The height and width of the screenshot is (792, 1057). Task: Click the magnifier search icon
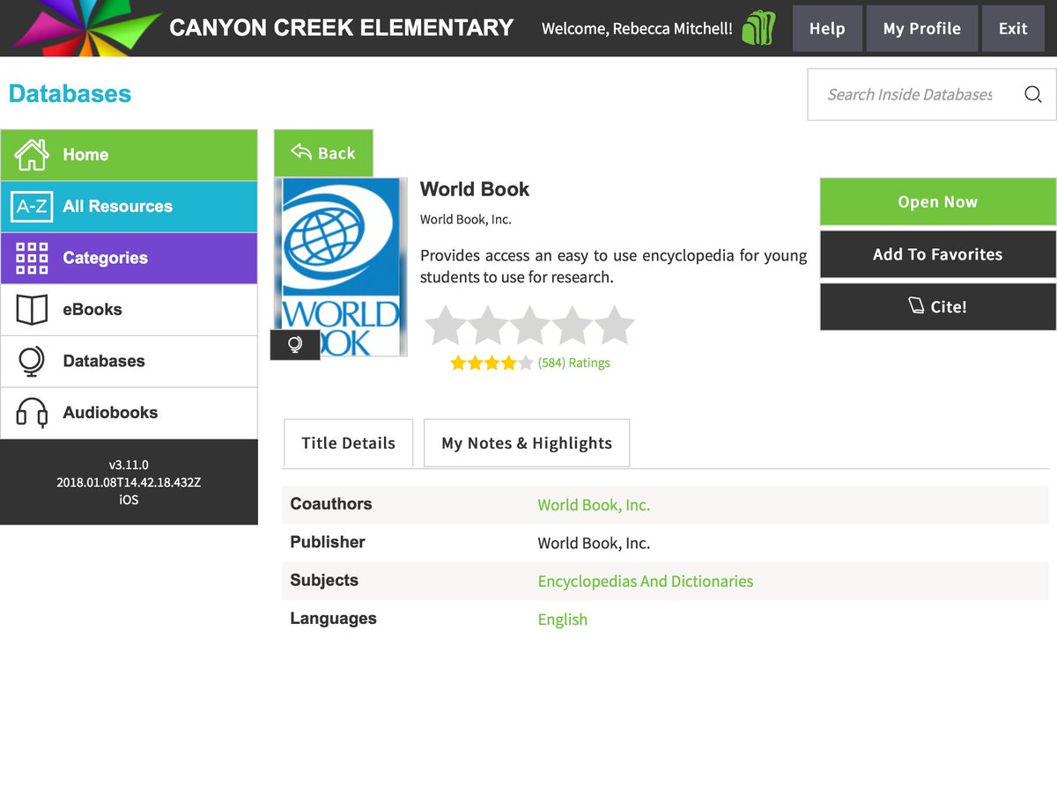pyautogui.click(x=1033, y=94)
